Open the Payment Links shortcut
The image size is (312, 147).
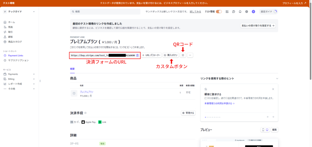[x=16, y=55]
